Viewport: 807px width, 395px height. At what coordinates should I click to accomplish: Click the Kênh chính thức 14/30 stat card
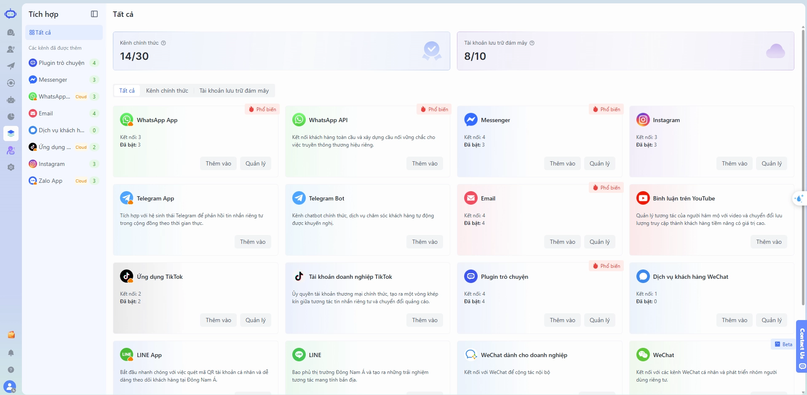(x=281, y=51)
